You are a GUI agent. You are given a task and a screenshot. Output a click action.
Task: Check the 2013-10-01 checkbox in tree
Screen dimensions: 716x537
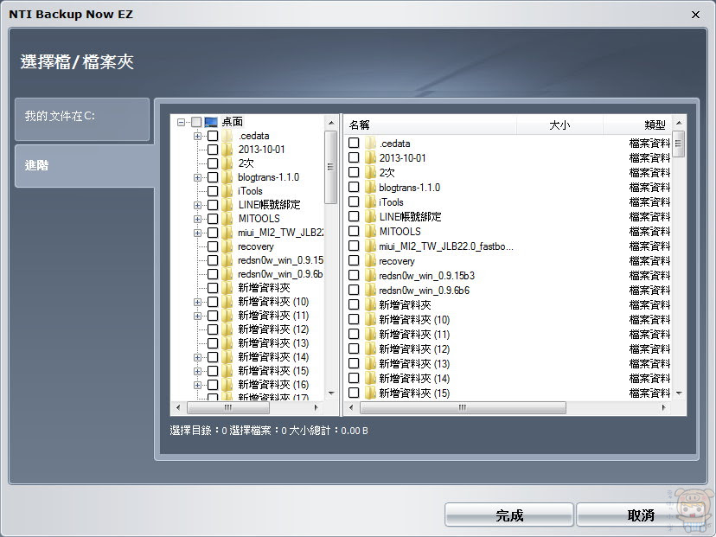(x=213, y=150)
